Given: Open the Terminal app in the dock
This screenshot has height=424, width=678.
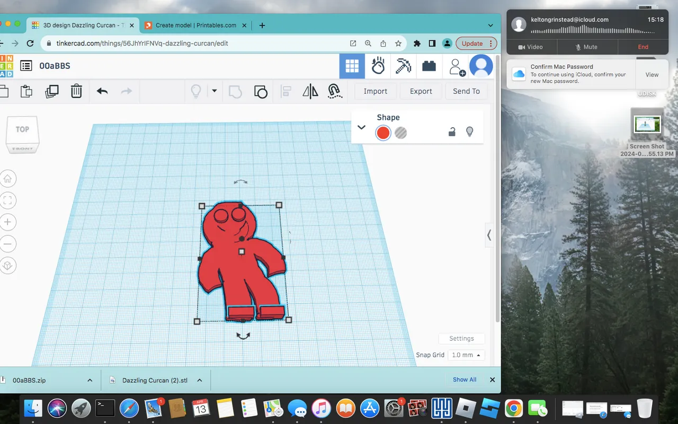Looking at the screenshot, I should (x=105, y=408).
